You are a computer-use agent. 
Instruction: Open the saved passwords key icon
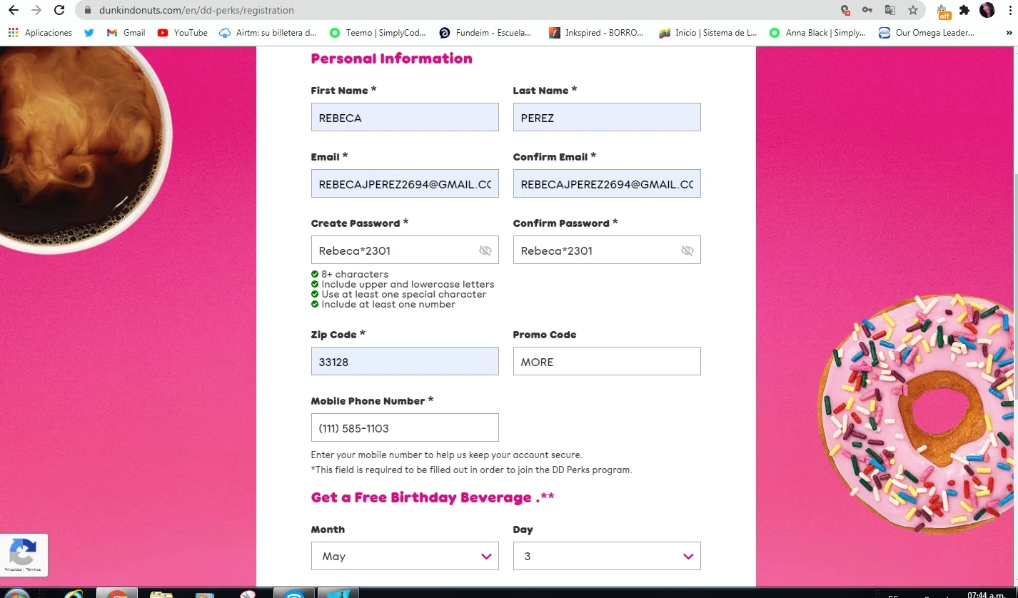click(x=867, y=10)
